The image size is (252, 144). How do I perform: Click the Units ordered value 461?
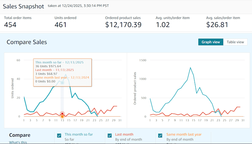point(60,25)
